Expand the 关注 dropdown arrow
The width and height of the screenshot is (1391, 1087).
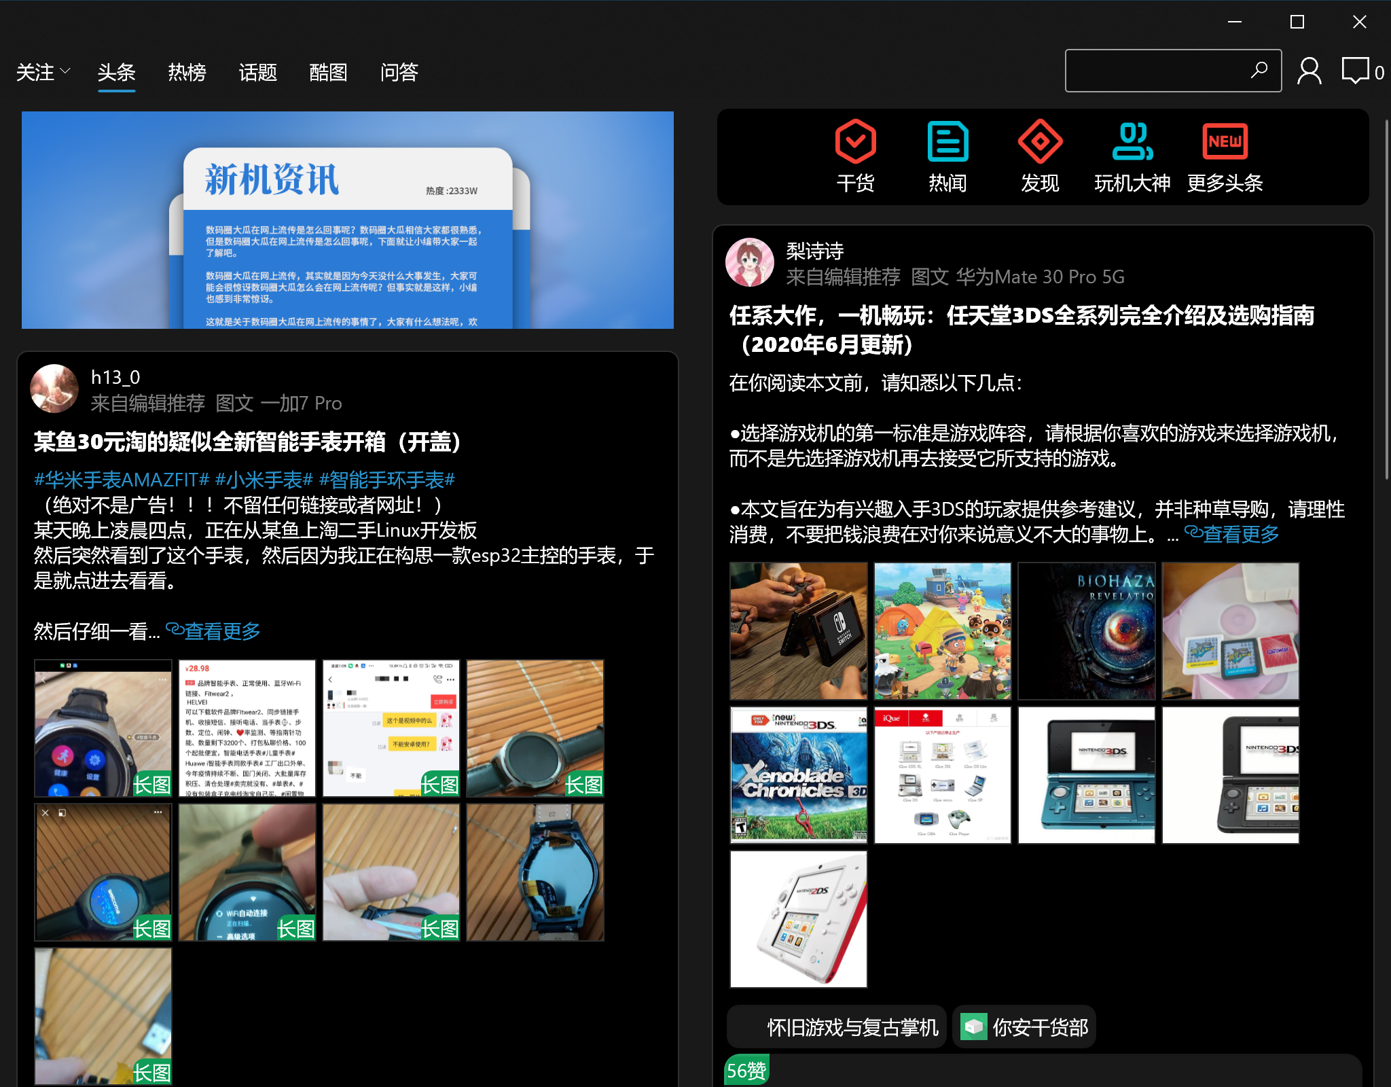(65, 71)
